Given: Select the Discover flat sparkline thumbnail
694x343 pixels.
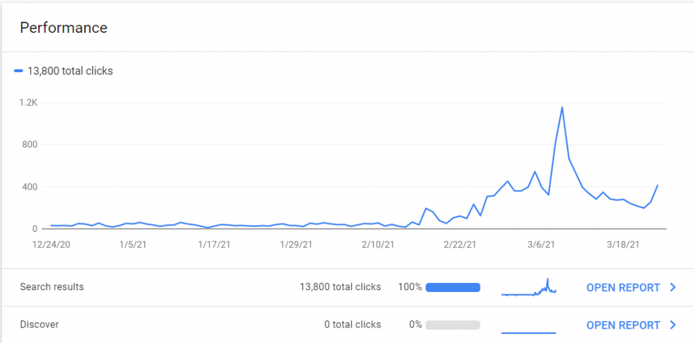Looking at the screenshot, I should point(529,333).
